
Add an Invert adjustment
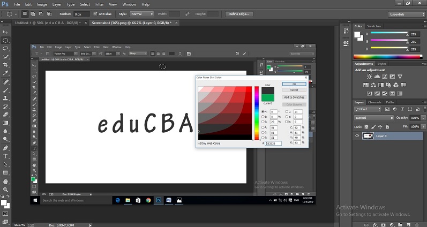370,94
